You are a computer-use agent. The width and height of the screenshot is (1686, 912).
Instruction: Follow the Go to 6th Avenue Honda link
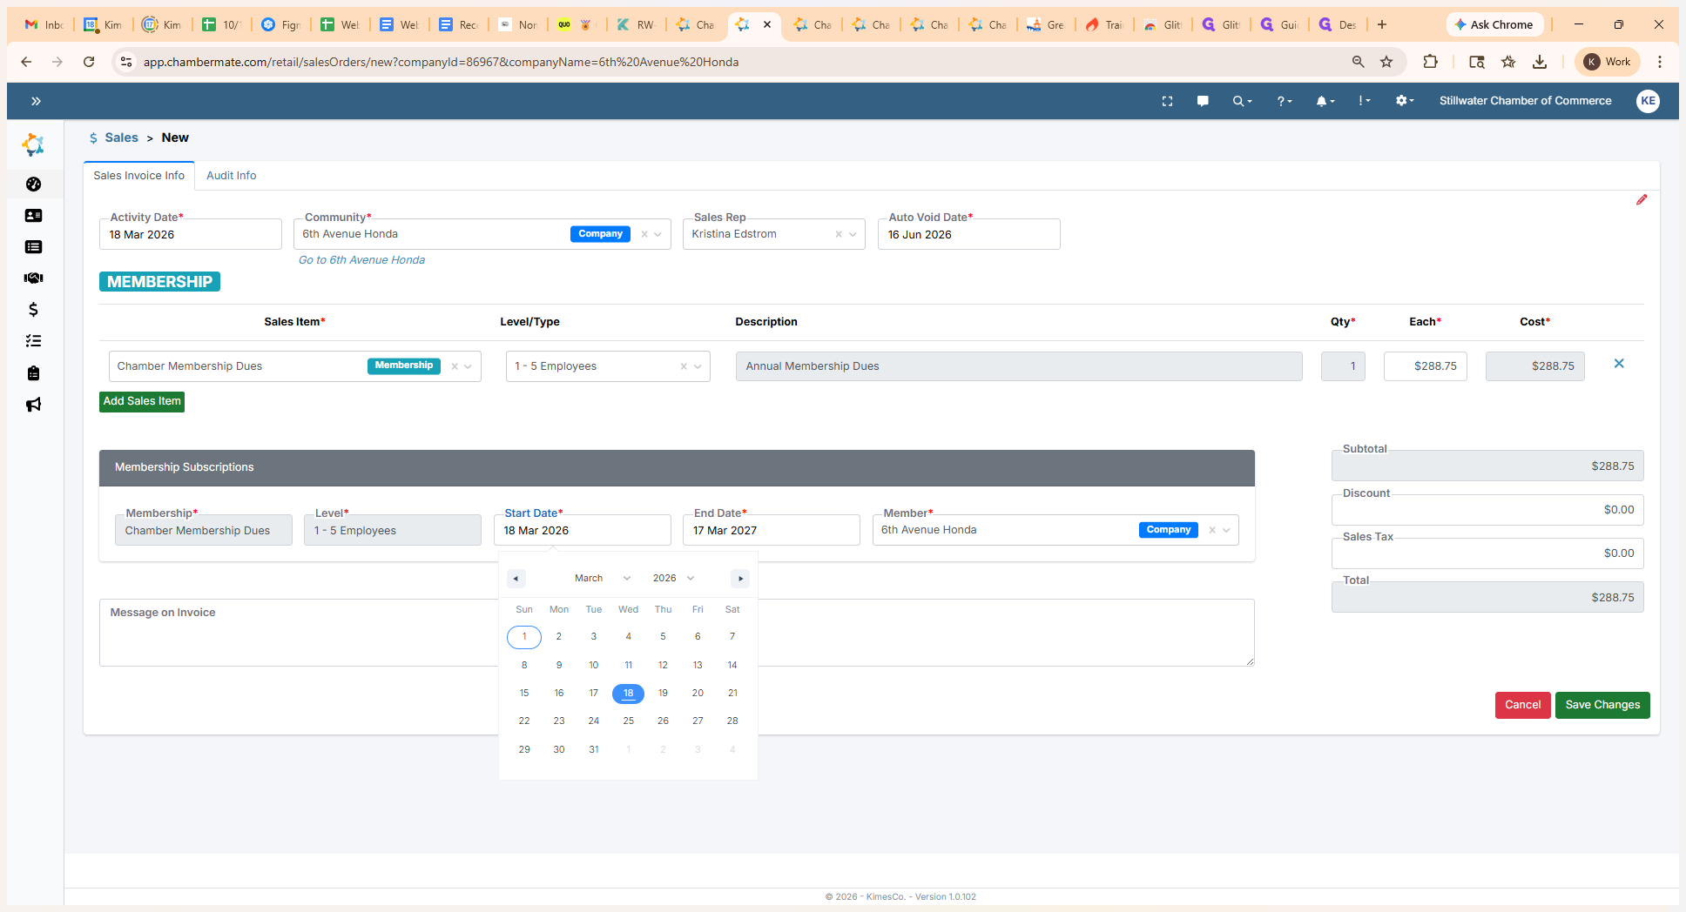361,260
